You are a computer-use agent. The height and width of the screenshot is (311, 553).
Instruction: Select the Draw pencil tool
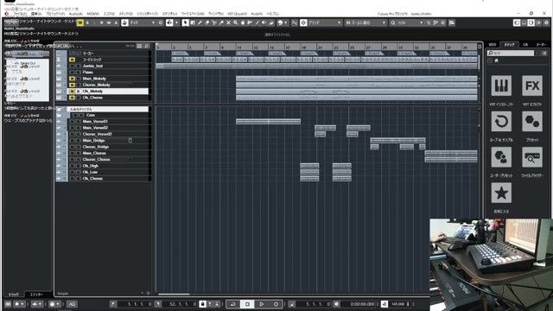click(x=200, y=22)
